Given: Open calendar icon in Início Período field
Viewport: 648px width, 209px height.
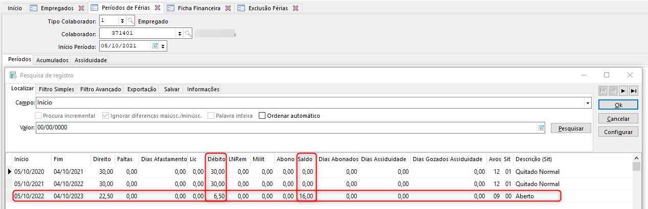Looking at the screenshot, I should (154, 46).
